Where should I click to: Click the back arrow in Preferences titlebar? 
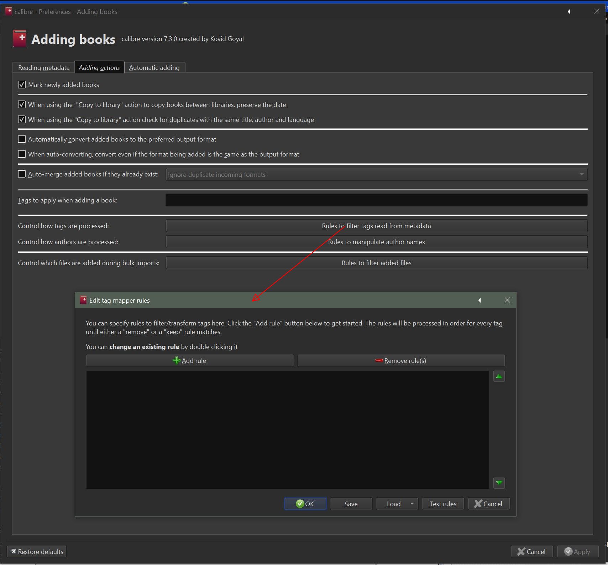(x=569, y=12)
